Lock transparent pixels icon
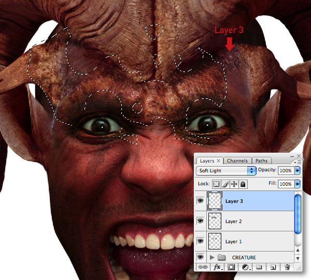Screen dimensions: 311x280 coord(216,184)
